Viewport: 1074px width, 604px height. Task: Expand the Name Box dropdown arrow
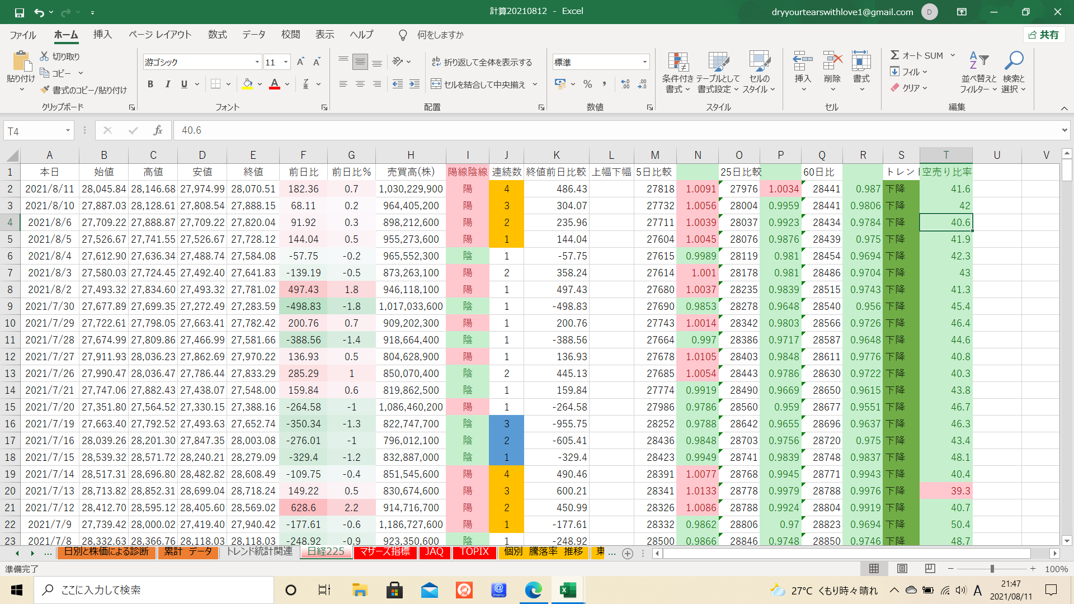pos(68,130)
